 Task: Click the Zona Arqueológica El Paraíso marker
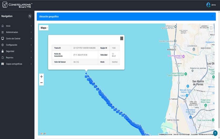click(x=183, y=56)
